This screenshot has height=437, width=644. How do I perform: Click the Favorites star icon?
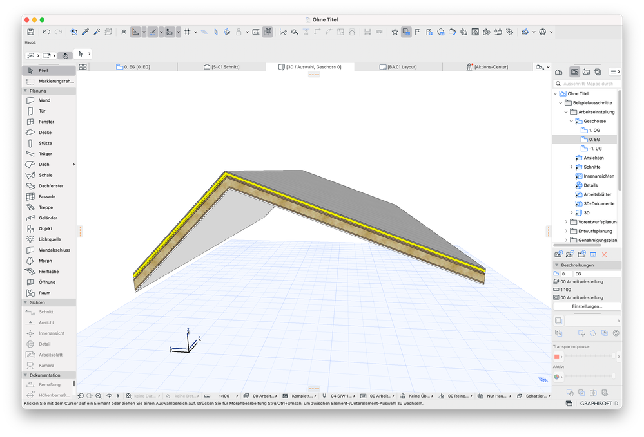click(395, 32)
